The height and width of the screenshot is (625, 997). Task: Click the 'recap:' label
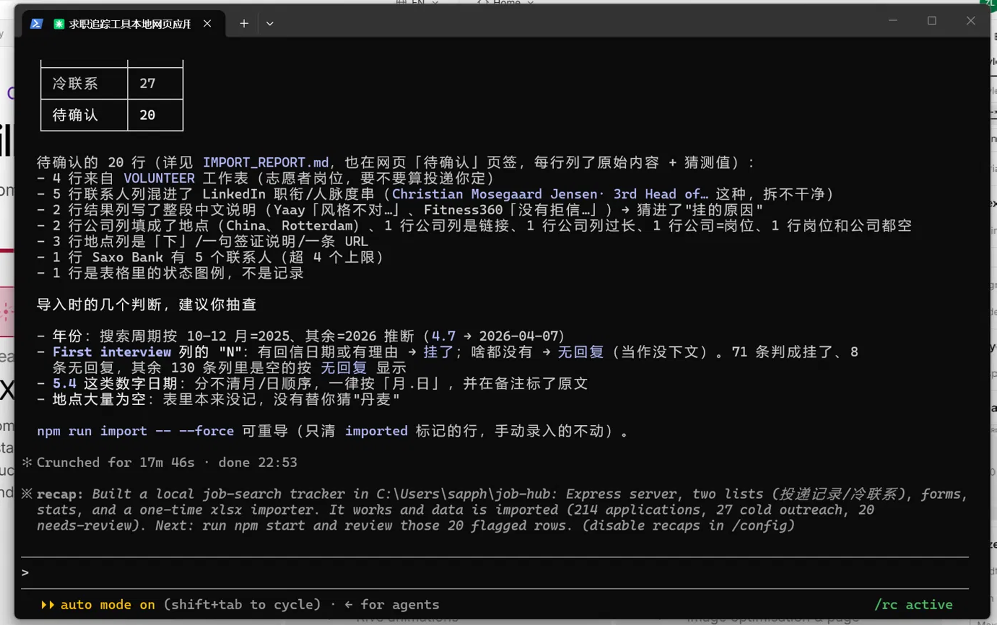60,494
